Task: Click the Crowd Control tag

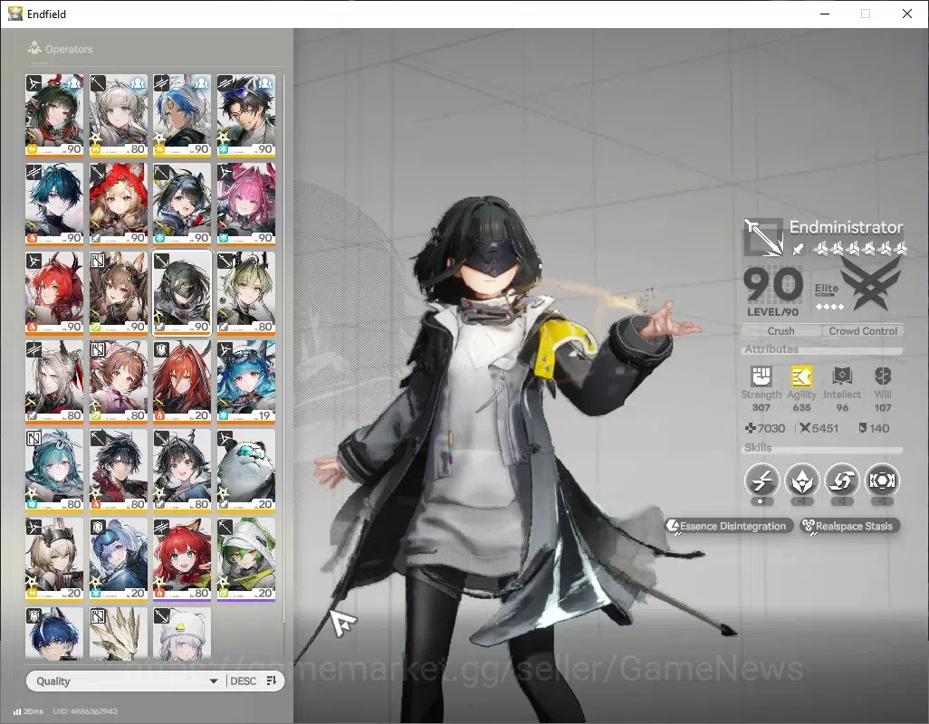Action: coord(863,331)
